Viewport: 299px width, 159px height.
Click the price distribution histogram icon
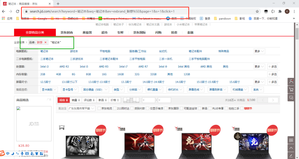132,100
